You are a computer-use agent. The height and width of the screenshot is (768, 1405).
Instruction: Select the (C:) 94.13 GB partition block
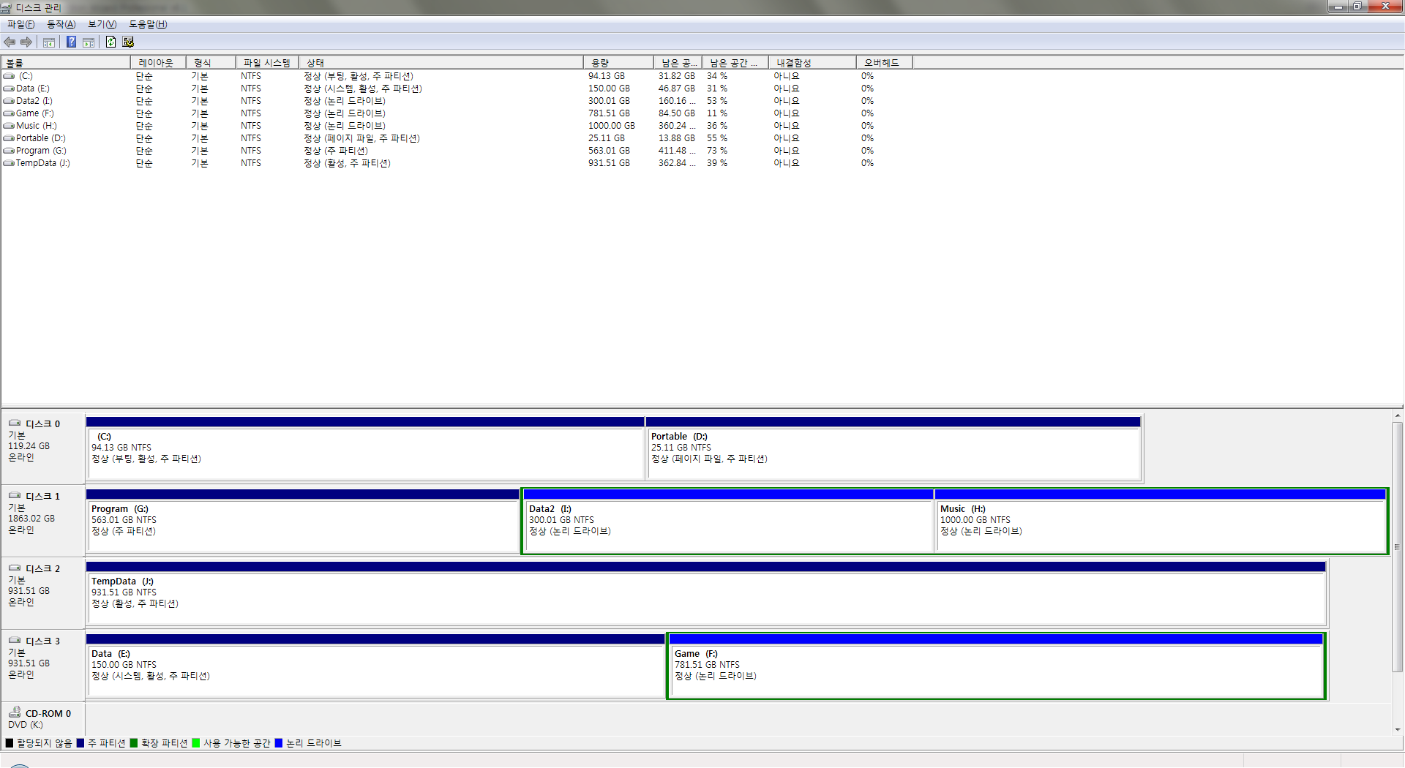tap(365, 448)
